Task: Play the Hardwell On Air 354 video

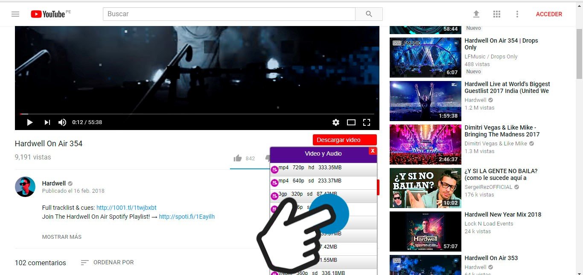Action: [30, 122]
